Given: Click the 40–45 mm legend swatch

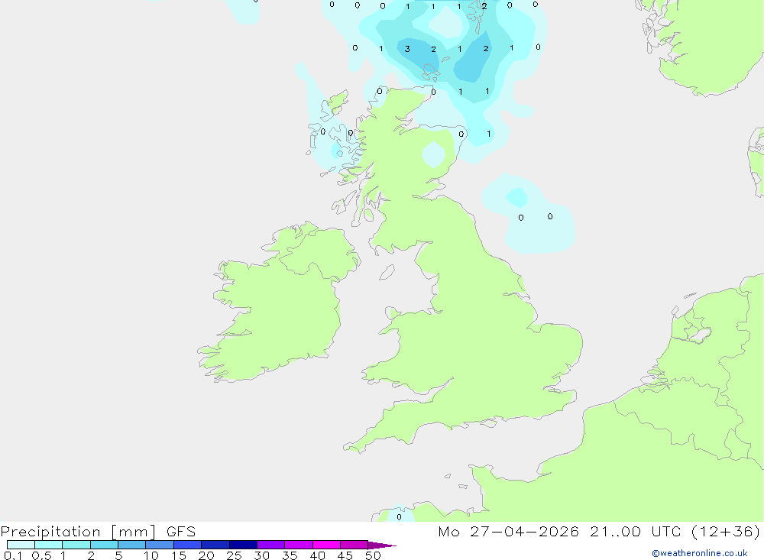Looking at the screenshot, I should [x=326, y=545].
